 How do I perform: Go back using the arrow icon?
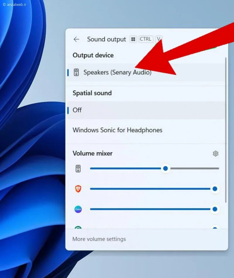click(x=76, y=39)
